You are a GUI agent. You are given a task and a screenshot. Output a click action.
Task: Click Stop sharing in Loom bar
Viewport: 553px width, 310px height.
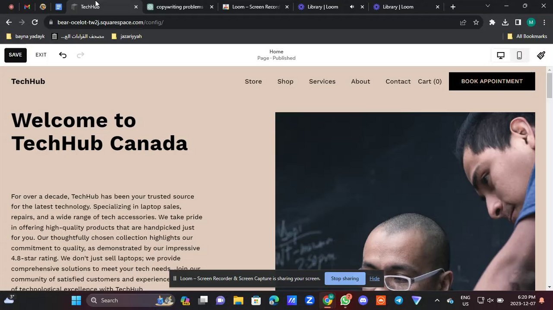click(344, 279)
